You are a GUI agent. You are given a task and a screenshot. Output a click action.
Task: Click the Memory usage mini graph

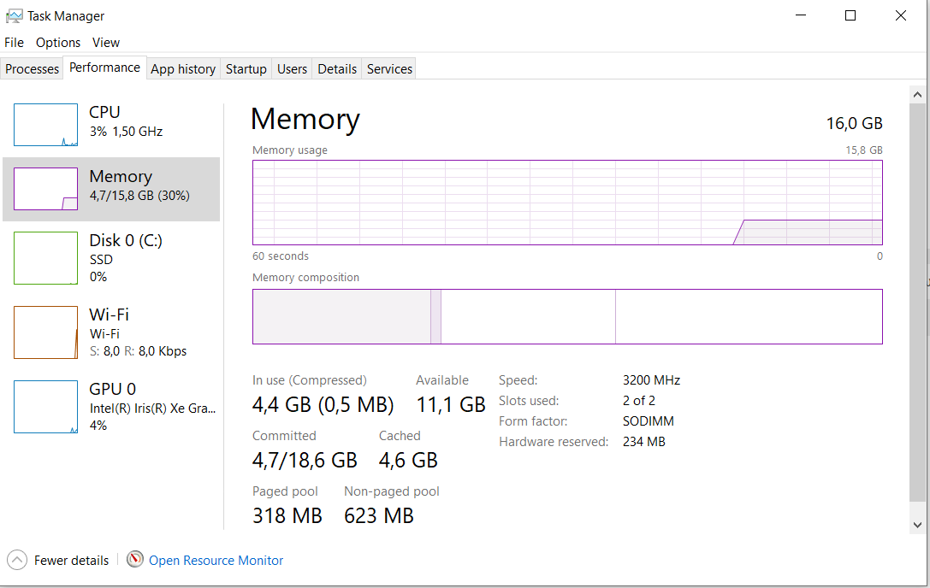tap(45, 189)
